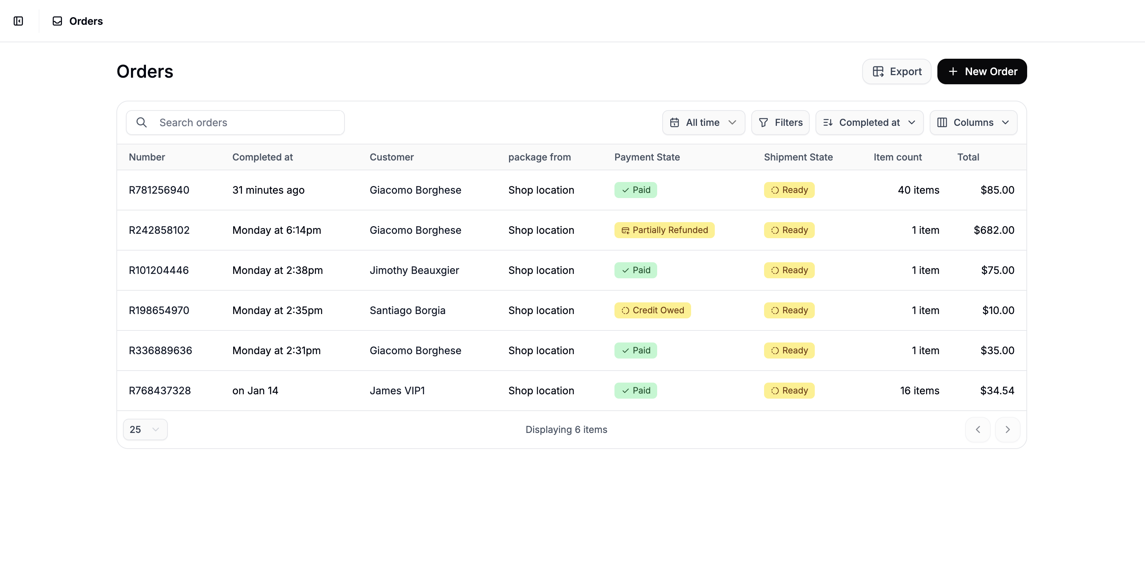Toggle the Ready shipment badge for R198654970
This screenshot has height=577, width=1145.
tap(789, 310)
